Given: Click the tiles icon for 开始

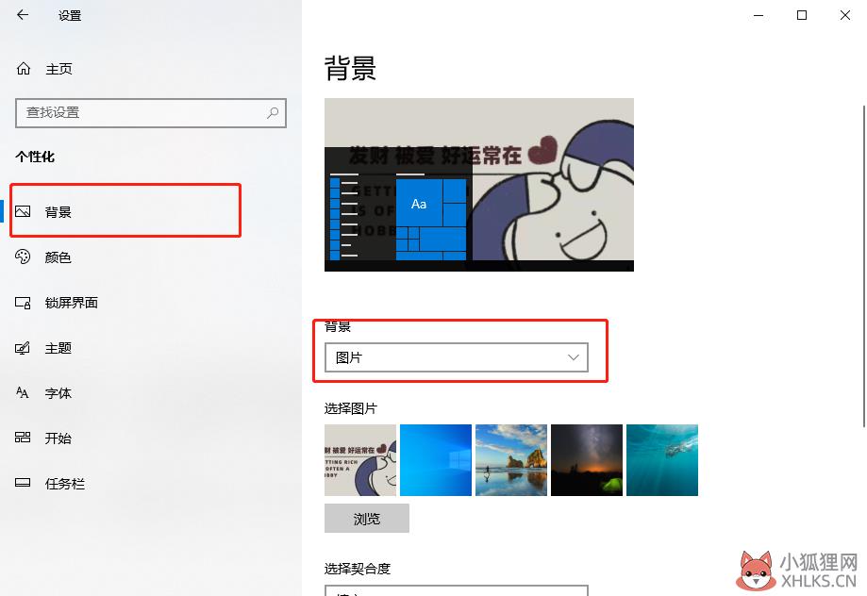Looking at the screenshot, I should click(x=23, y=438).
